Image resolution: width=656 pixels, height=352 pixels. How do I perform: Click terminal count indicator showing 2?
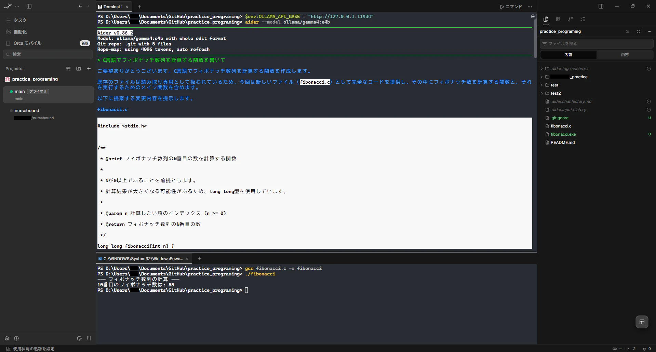pyautogui.click(x=631, y=349)
